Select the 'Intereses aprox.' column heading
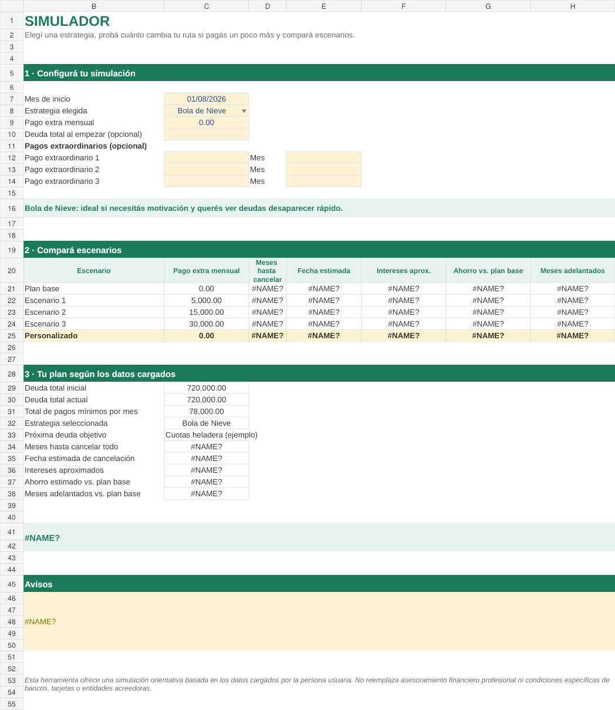Image resolution: width=615 pixels, height=710 pixels. pyautogui.click(x=404, y=271)
